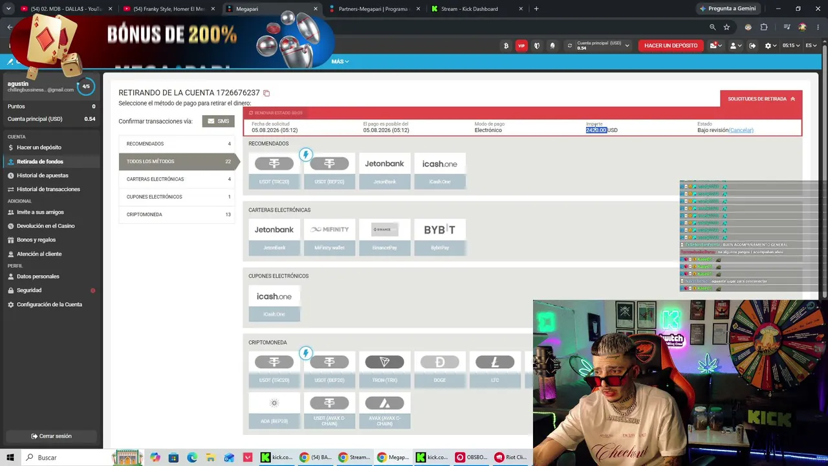Open the messages envelope dropdown

715,46
